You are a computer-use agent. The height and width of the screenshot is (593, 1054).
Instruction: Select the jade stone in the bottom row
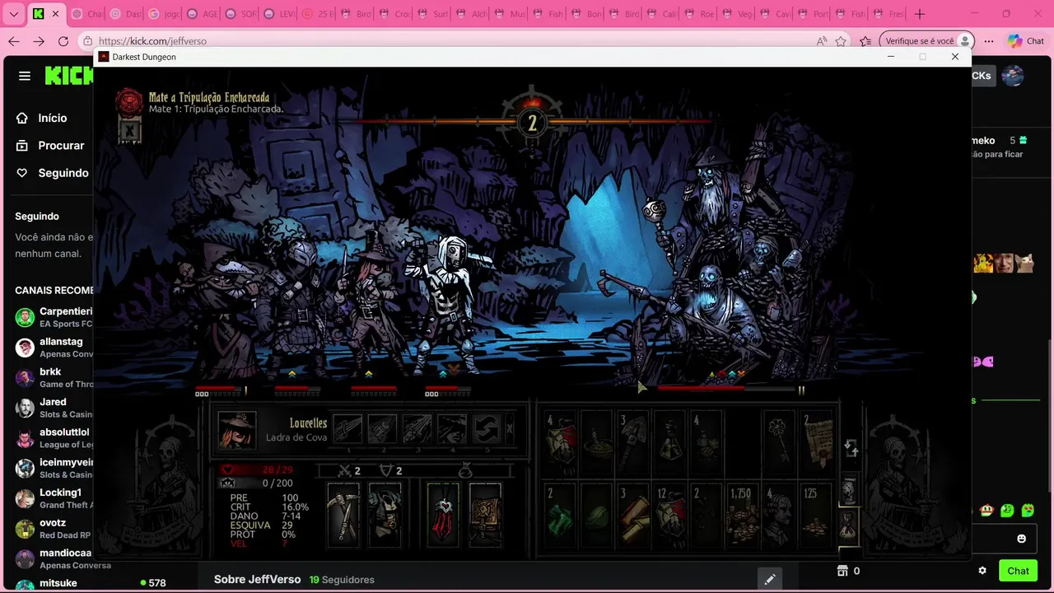point(598,515)
